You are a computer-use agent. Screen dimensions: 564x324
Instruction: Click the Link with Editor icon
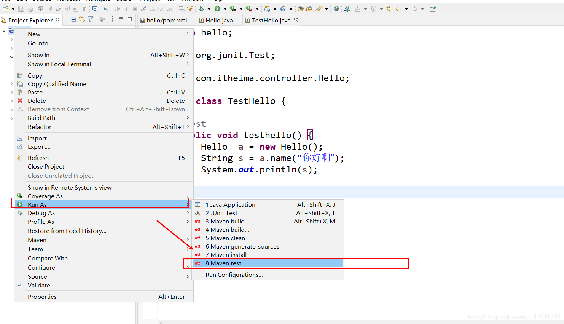coord(81,19)
